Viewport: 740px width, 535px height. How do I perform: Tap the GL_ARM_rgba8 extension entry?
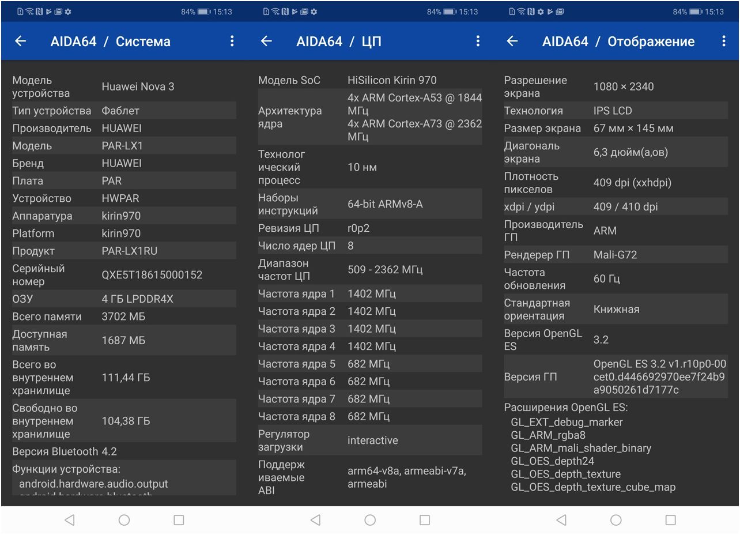(548, 435)
